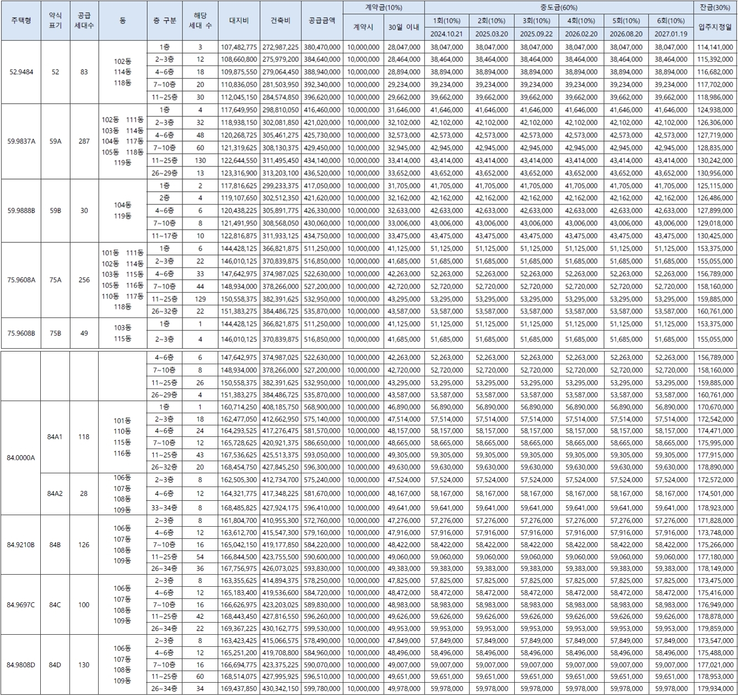738x697 pixels.
Task: Select balance cell 178,149,000
Action: pyautogui.click(x=715, y=568)
